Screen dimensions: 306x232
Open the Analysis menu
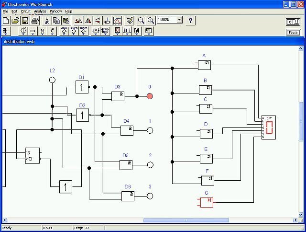coord(40,12)
